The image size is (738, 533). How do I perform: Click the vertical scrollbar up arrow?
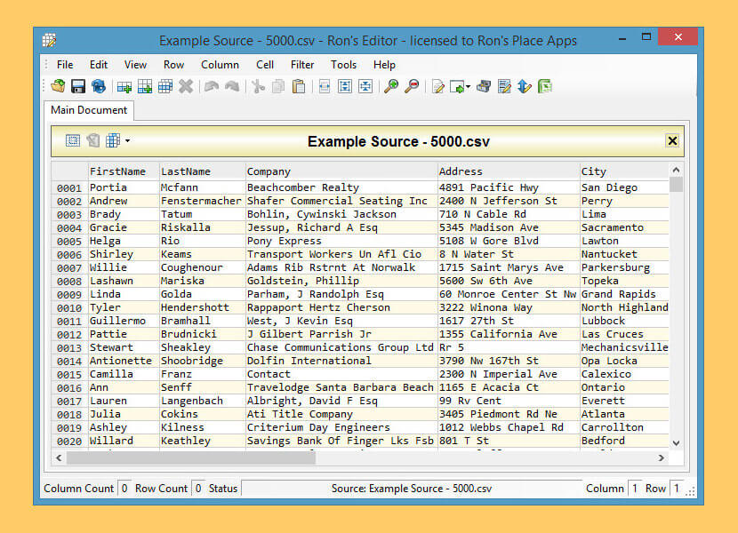point(676,170)
